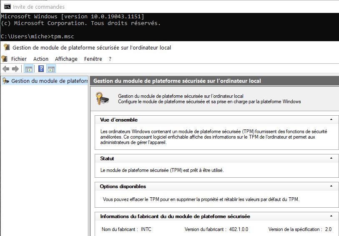Toggle the console tree pane icon

pos(28,69)
